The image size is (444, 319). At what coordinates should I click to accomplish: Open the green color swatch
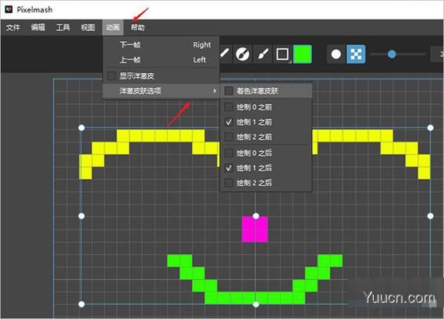pos(303,54)
